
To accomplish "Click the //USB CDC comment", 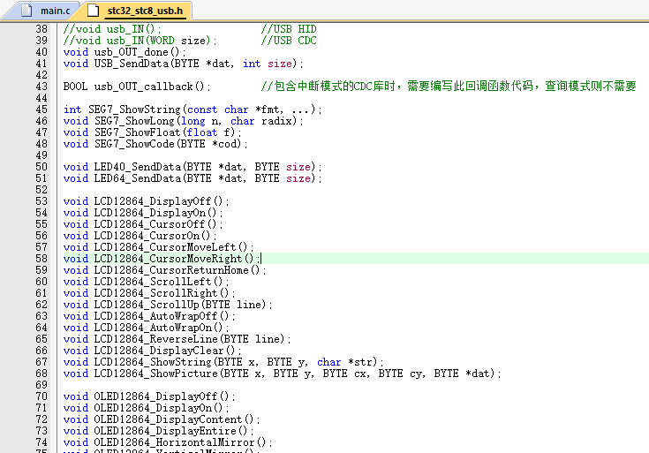I will click(x=289, y=41).
